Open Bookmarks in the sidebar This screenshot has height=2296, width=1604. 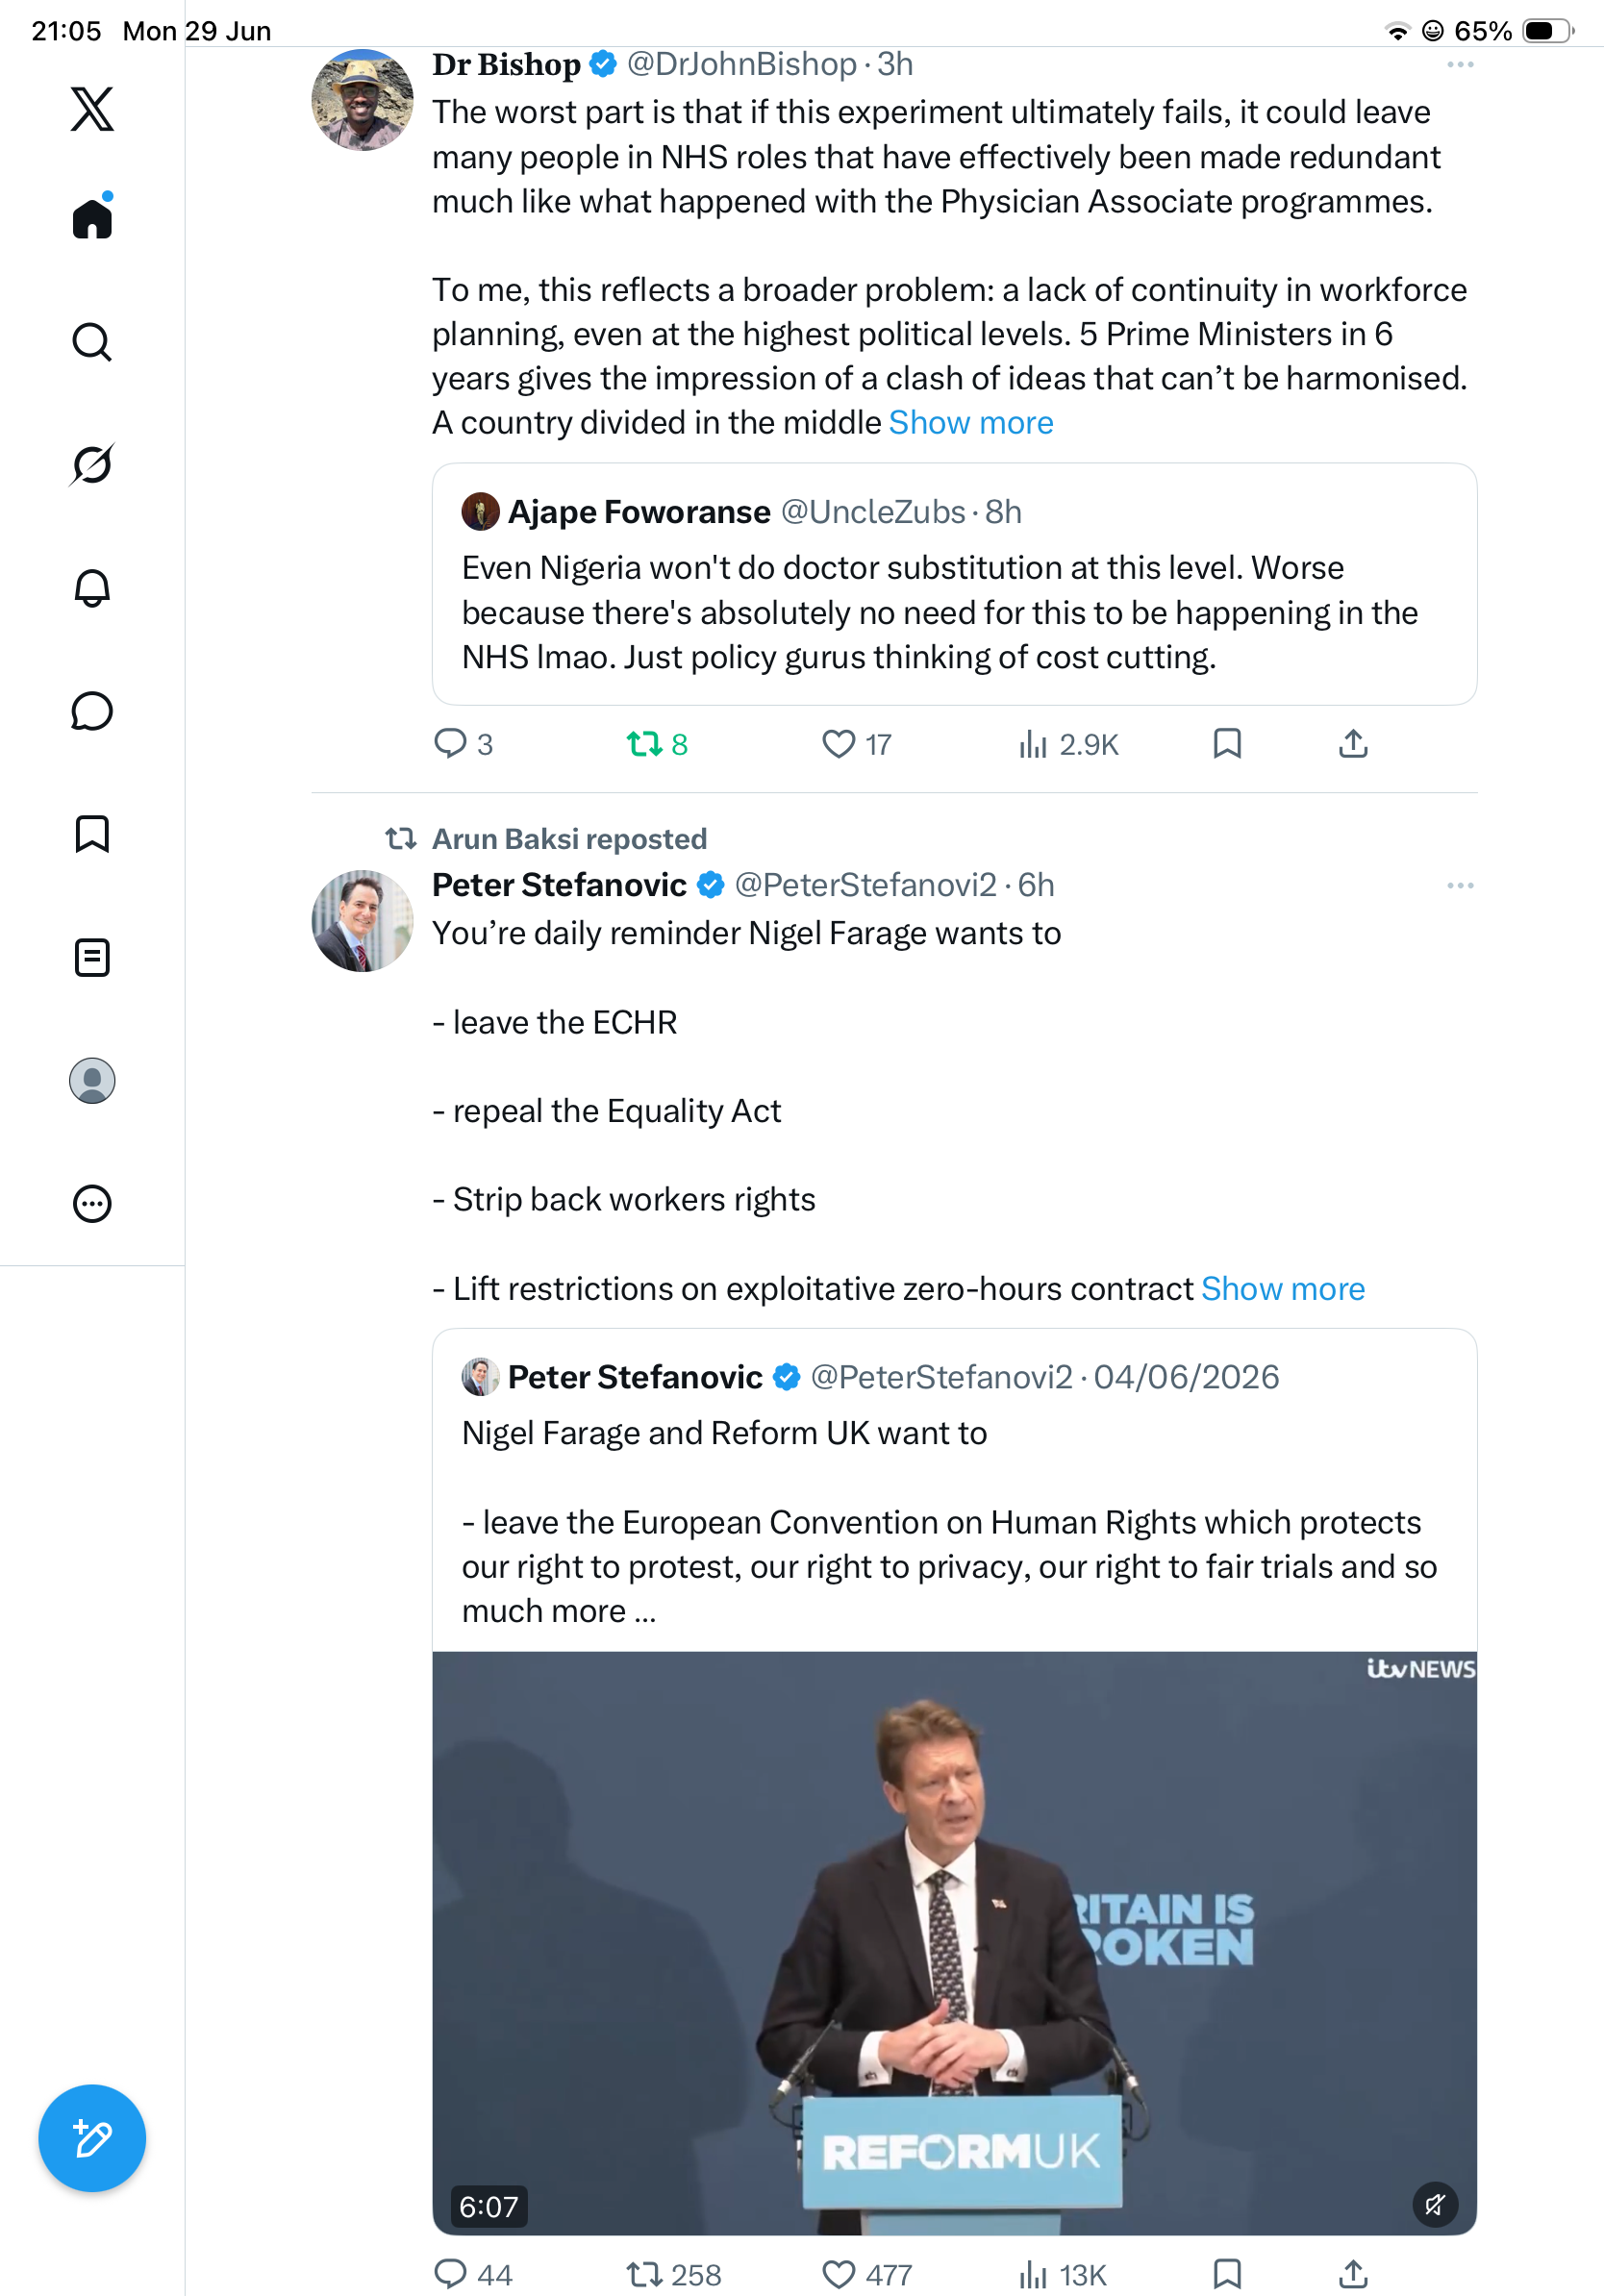(92, 834)
